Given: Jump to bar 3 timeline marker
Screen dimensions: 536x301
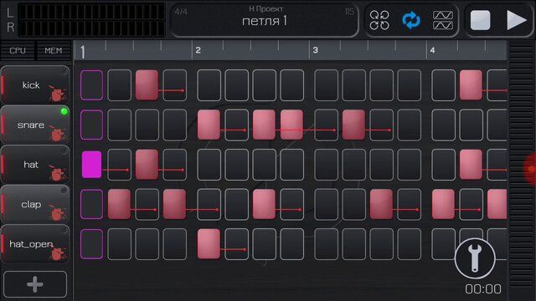Looking at the screenshot, I should point(315,50).
